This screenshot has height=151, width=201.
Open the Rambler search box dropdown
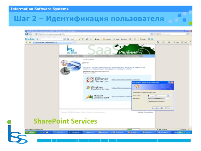64,39
